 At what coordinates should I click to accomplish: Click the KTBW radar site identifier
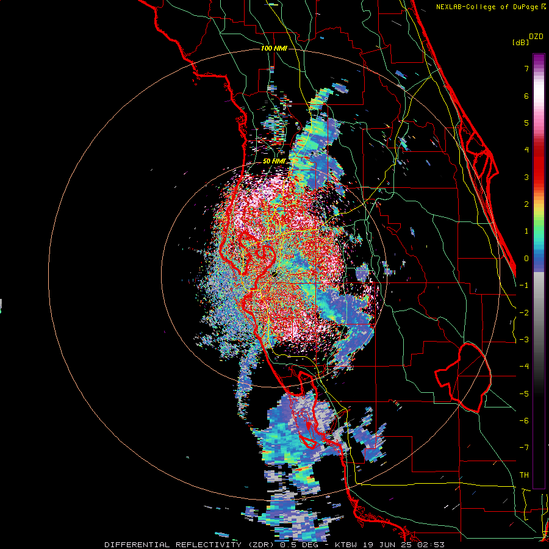coord(346,545)
